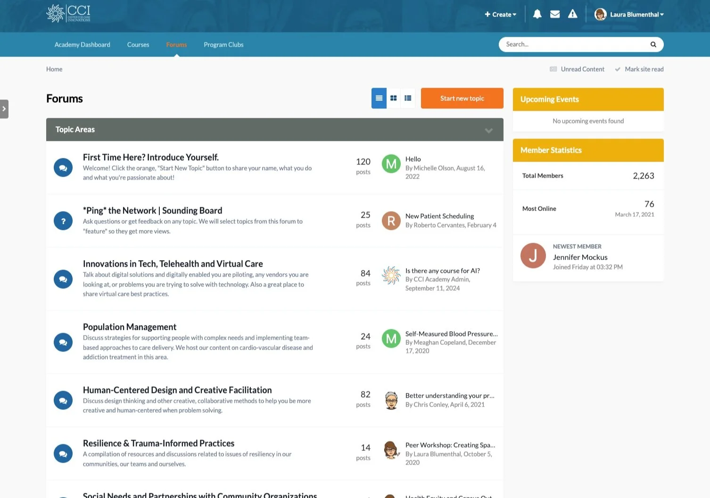Click the Topic Areas heading text
The width and height of the screenshot is (710, 498).
pos(75,130)
